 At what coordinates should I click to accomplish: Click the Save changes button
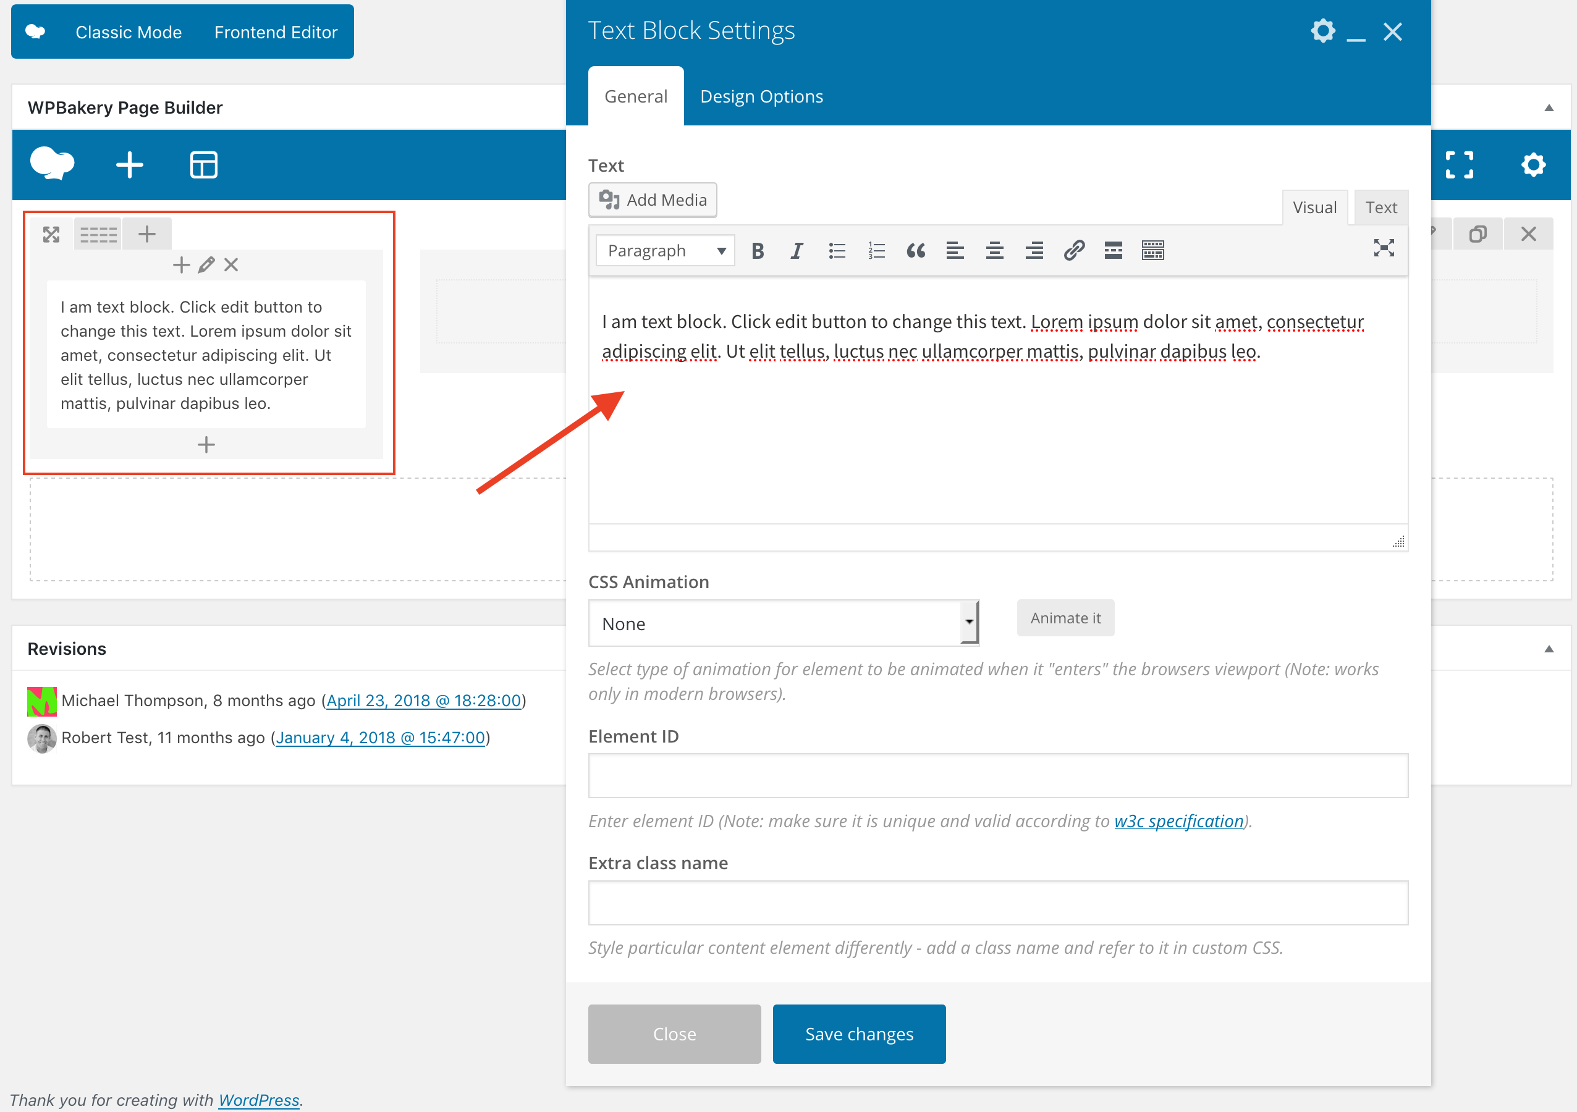coord(858,1034)
